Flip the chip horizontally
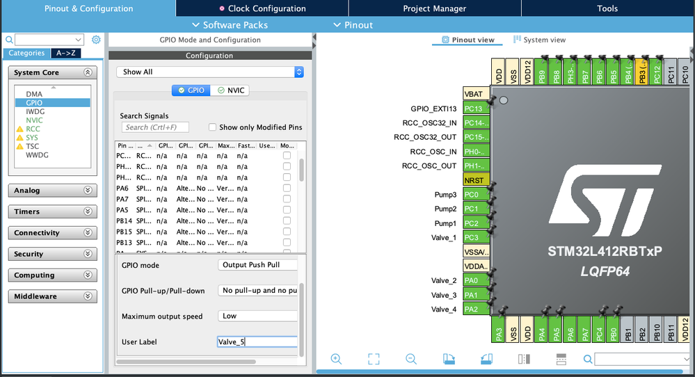This screenshot has width=695, height=377. (524, 359)
